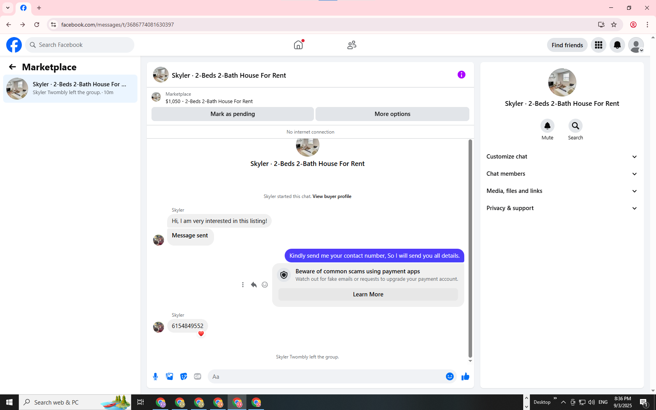The image size is (656, 410).
Task: Click the chat header title Skyler 2-Beds
Action: click(x=229, y=75)
